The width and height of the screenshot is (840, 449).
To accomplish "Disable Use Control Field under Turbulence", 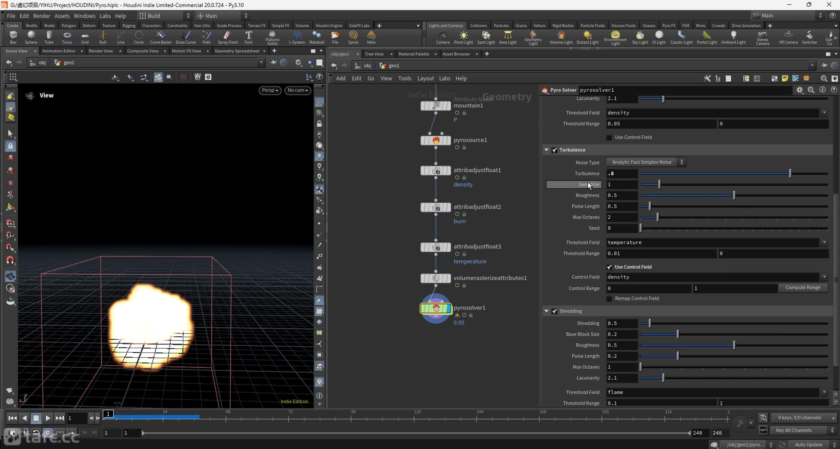I will click(x=609, y=267).
